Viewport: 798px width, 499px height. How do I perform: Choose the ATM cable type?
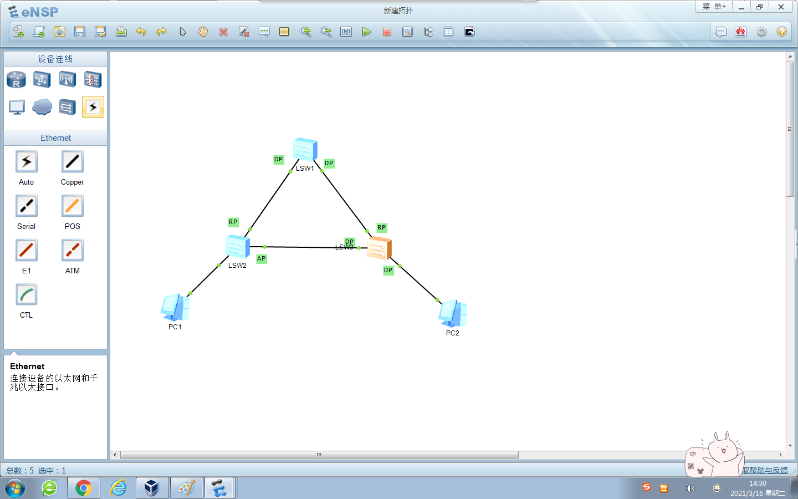pos(73,251)
